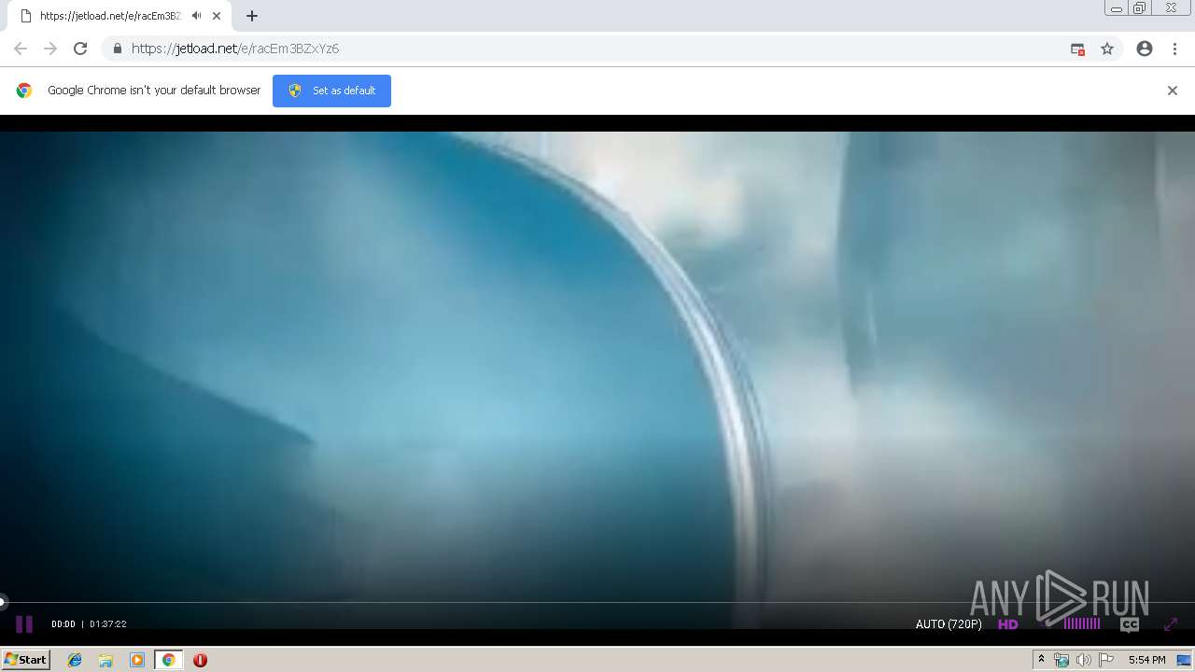This screenshot has height=672, width=1195.
Task: Switch to Chrome taskbar button
Action: [x=168, y=660]
